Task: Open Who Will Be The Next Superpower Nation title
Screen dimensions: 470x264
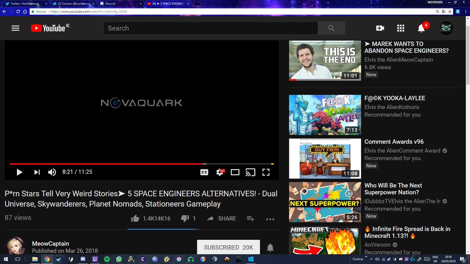Action: pyautogui.click(x=393, y=189)
